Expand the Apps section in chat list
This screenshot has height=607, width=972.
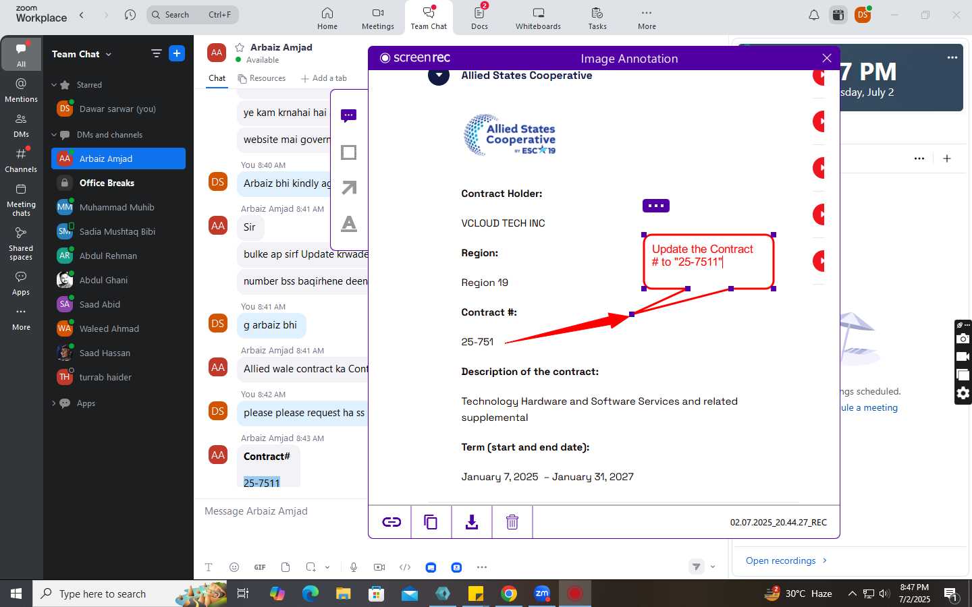(54, 403)
